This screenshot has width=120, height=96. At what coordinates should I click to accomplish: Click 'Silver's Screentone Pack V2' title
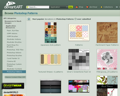coord(79,72)
